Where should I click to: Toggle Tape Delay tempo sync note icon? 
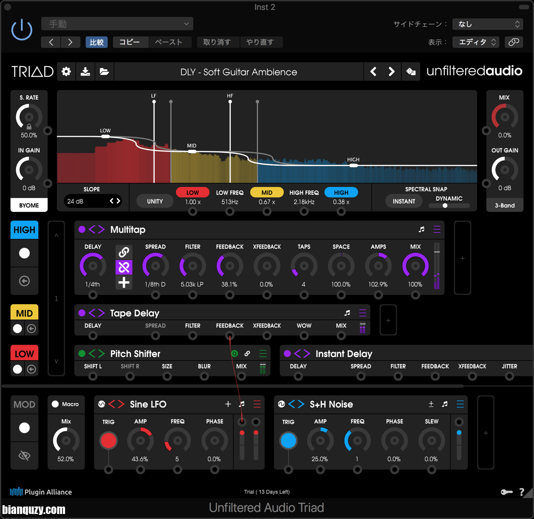click(347, 313)
